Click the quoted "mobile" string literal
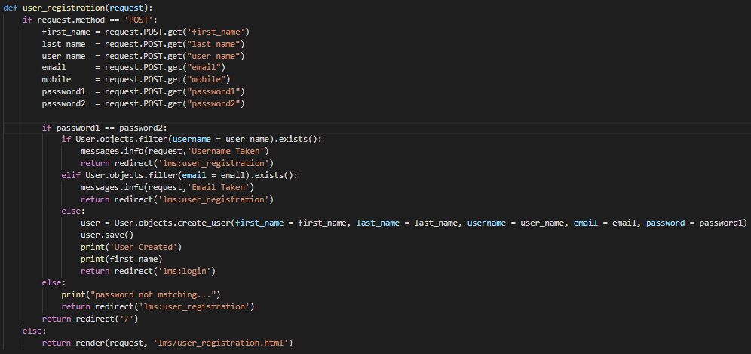 [208, 79]
